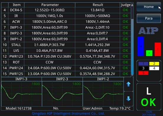Viewport: 163px width, 116px height.
Task: Click the AIP logo
Action: (148, 30)
